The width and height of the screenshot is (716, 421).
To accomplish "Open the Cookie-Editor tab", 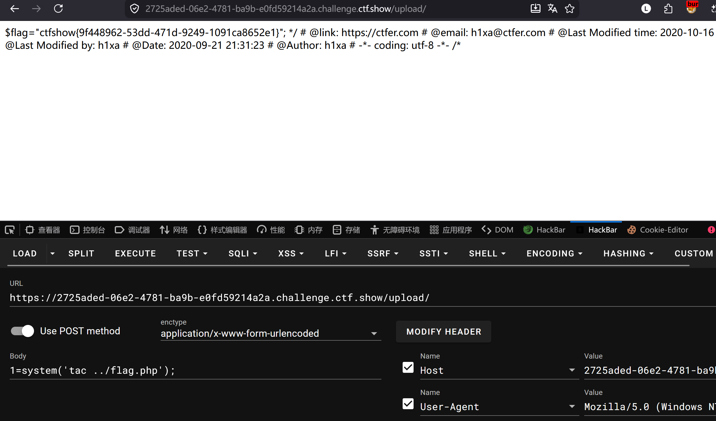I will pos(658,230).
